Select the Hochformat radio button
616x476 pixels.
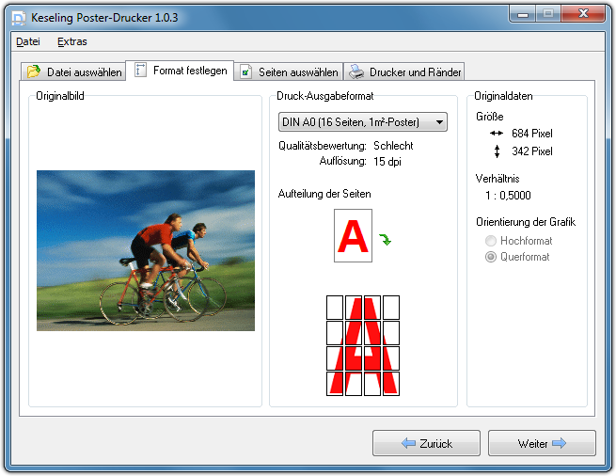[x=490, y=241]
